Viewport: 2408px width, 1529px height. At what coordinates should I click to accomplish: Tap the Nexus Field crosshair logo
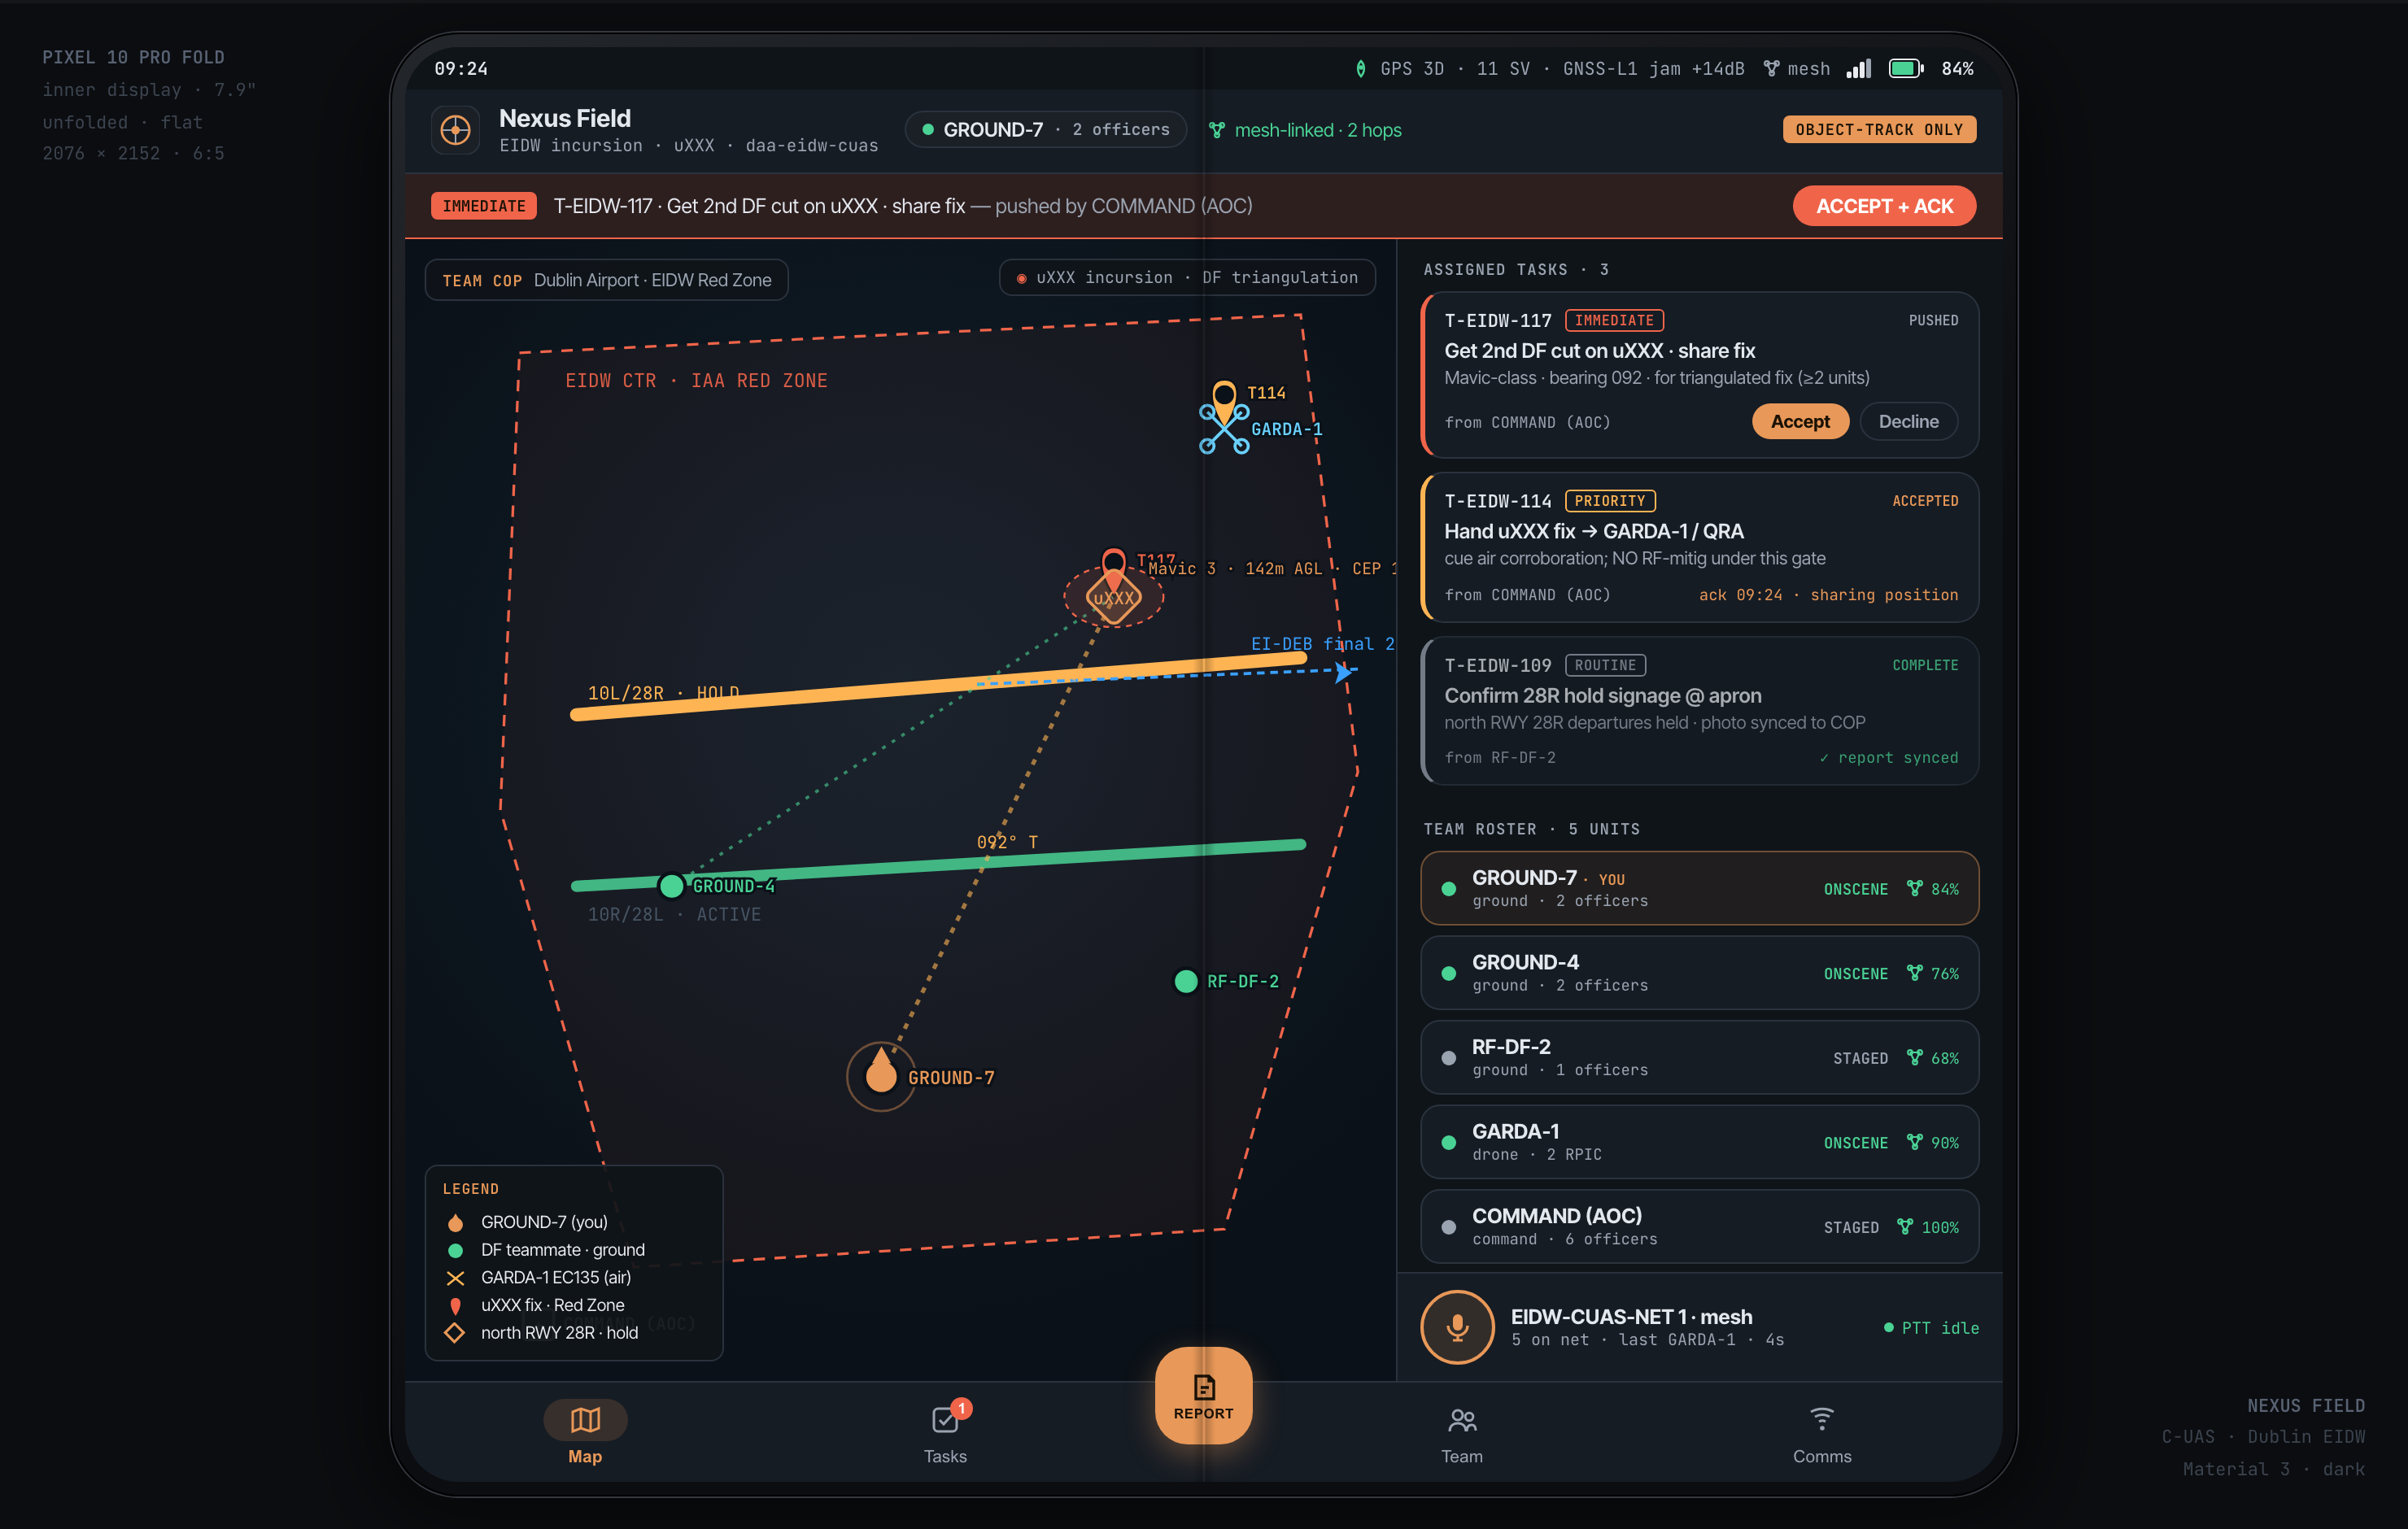tap(455, 130)
